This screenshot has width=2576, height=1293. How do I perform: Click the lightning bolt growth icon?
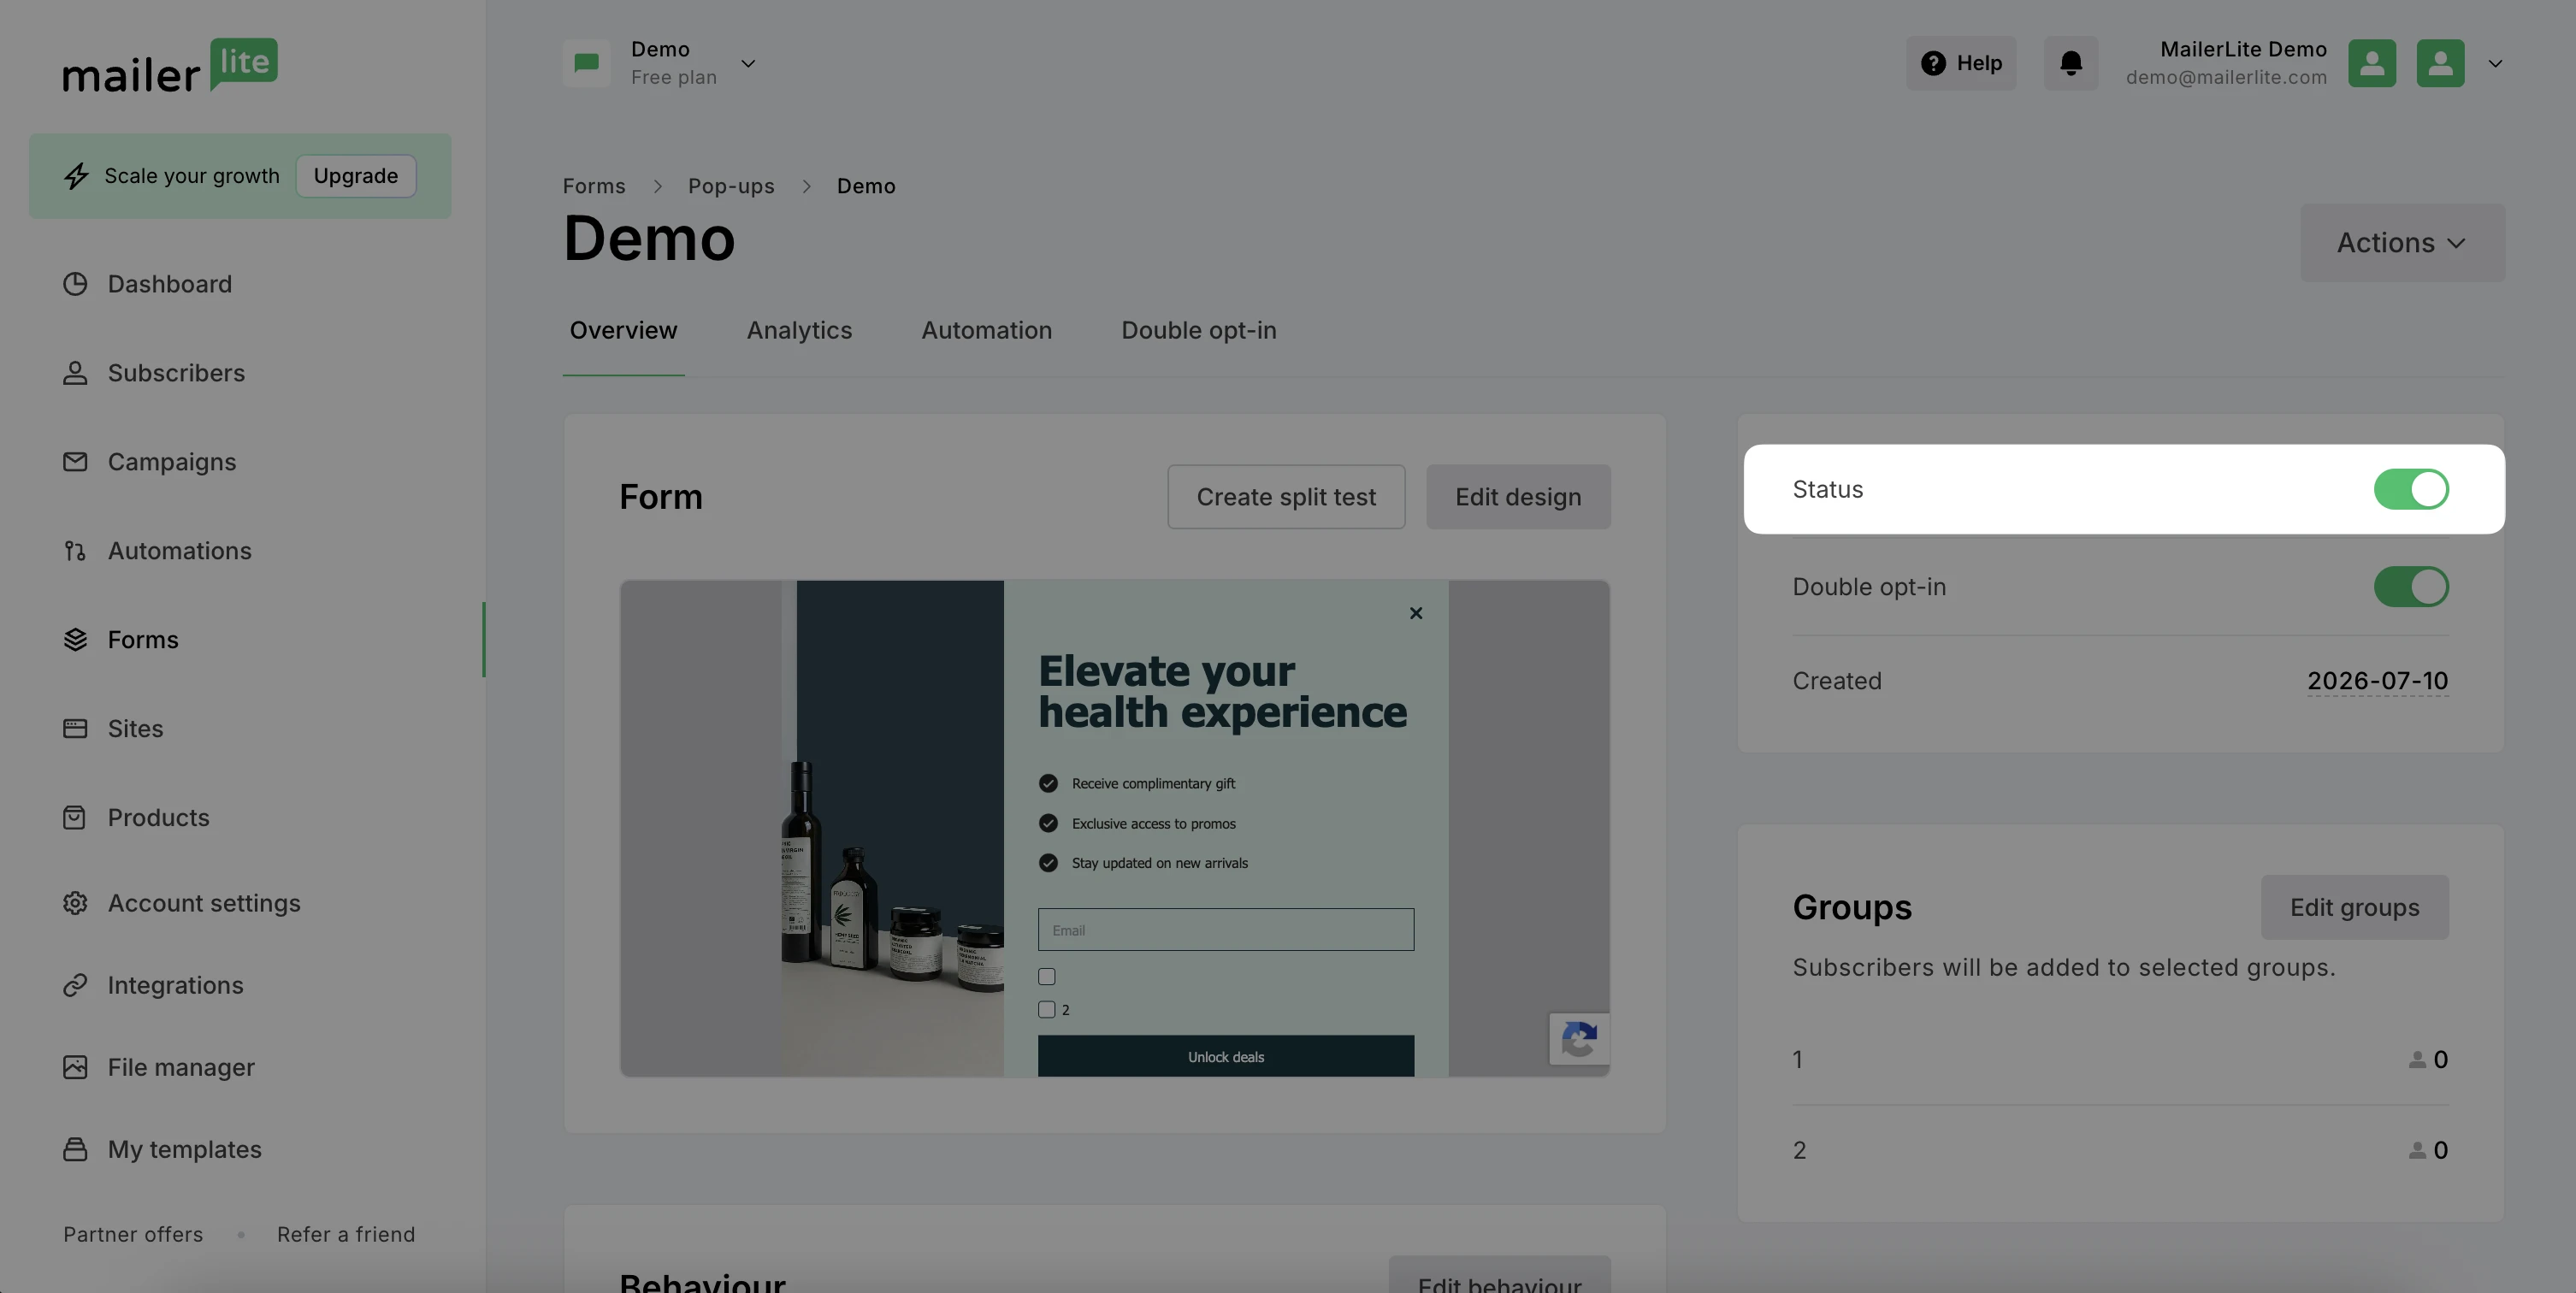coord(76,176)
